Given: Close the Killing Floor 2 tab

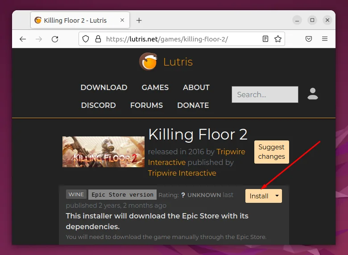Looking at the screenshot, I should click(x=122, y=20).
